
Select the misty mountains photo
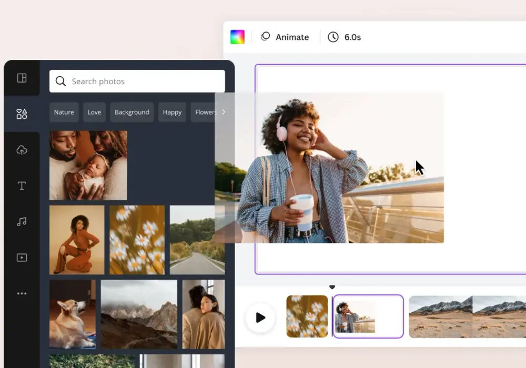pyautogui.click(x=139, y=314)
